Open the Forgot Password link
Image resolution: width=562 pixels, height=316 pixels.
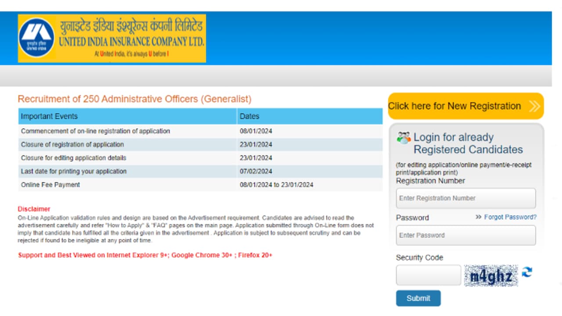(510, 216)
